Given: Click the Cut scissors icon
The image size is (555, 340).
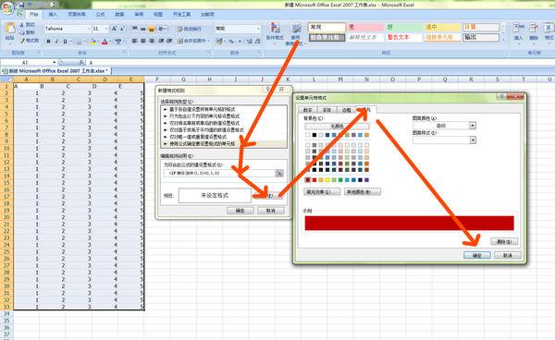Looking at the screenshot, I should [21, 25].
